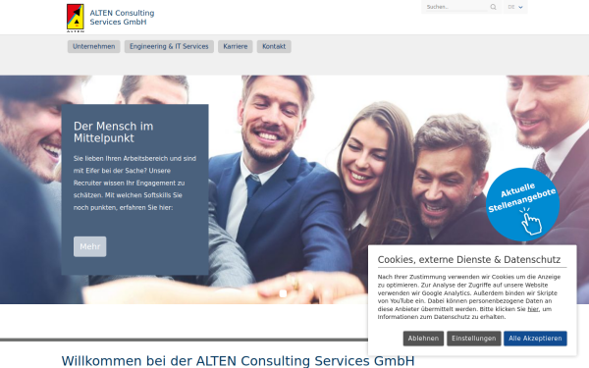589x368 pixels.
Task: Focus the Suchen search field
Action: (x=456, y=7)
